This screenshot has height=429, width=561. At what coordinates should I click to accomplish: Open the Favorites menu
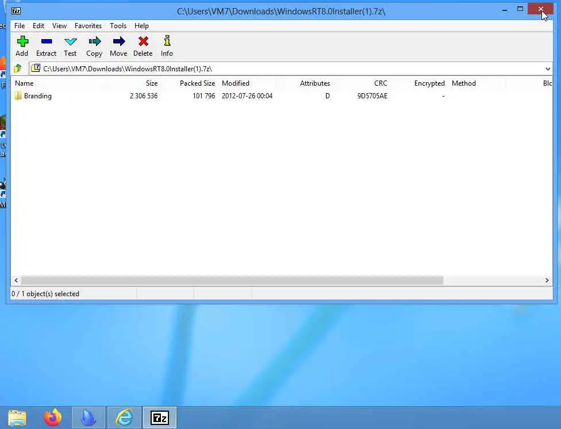tap(88, 26)
